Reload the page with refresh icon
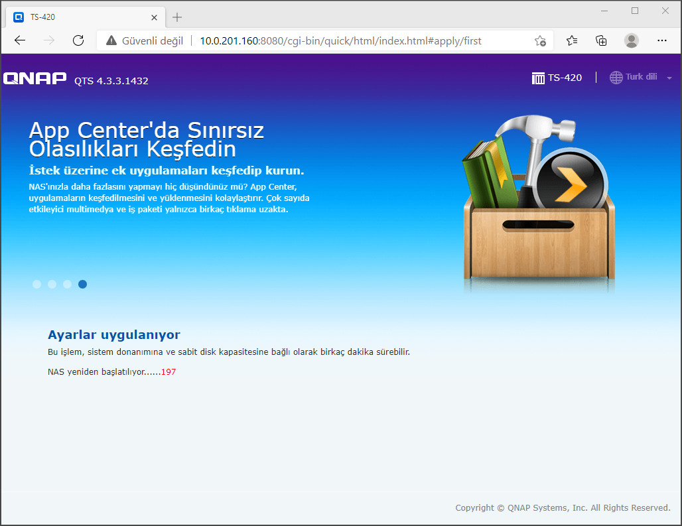The height and width of the screenshot is (526, 682). (78, 40)
